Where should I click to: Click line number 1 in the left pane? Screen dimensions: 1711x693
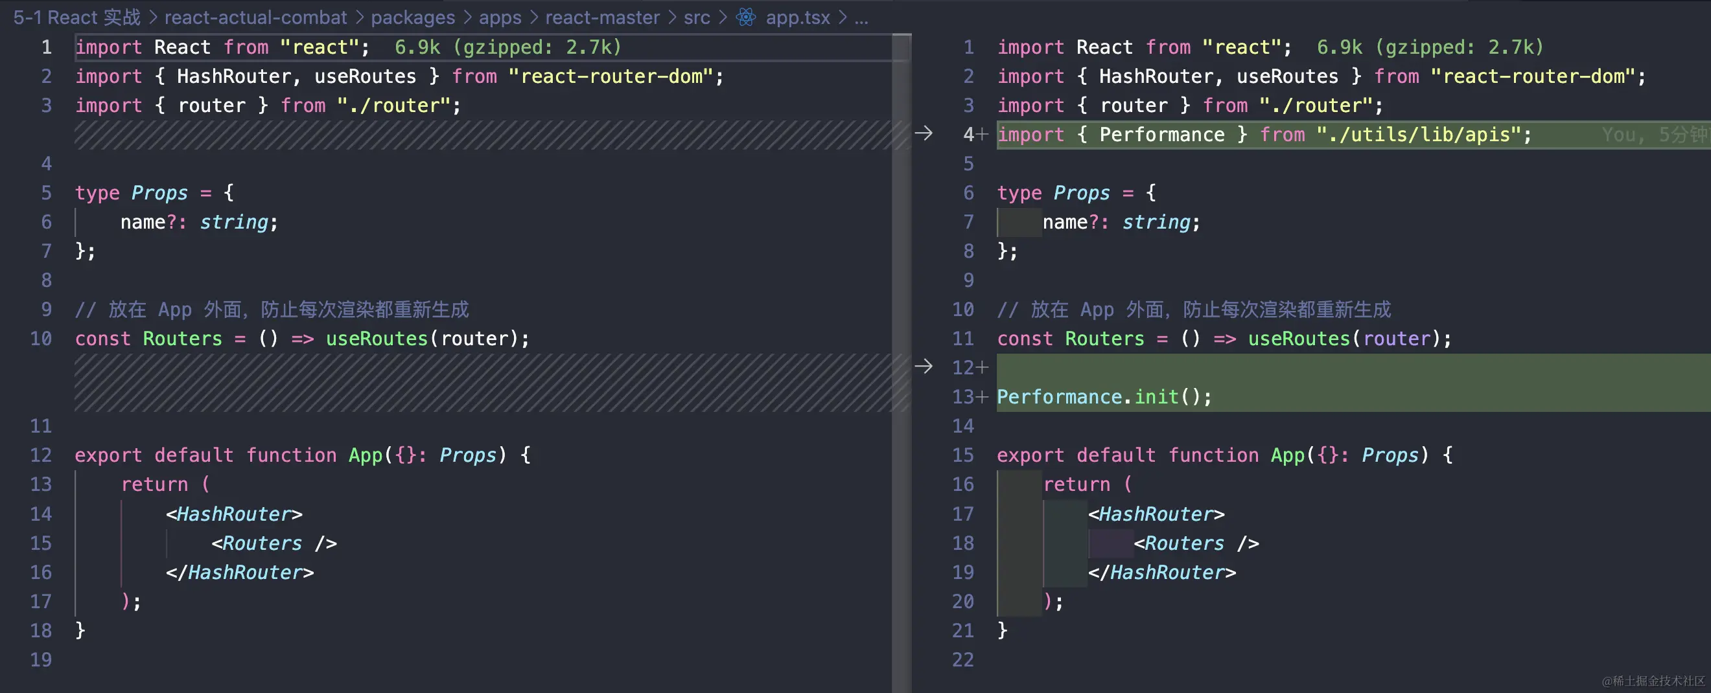click(x=47, y=47)
